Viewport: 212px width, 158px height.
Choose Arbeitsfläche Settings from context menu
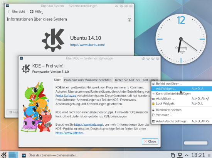coord(182,121)
